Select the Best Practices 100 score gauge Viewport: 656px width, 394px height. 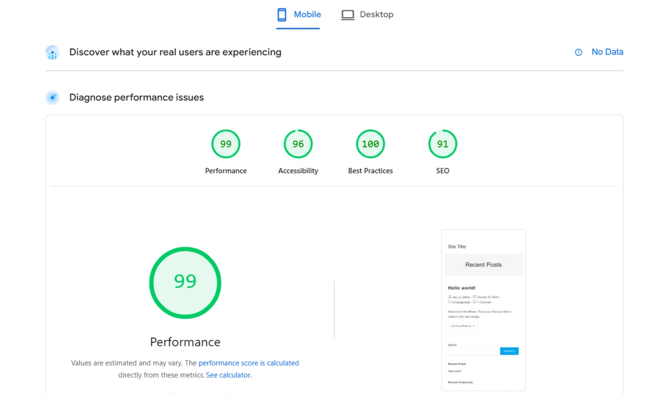click(370, 144)
